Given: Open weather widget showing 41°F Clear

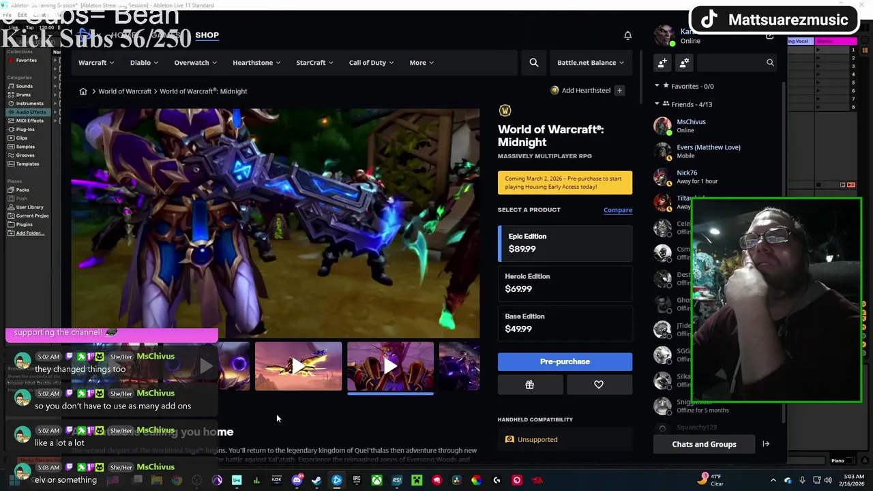Looking at the screenshot, I should pos(711,480).
